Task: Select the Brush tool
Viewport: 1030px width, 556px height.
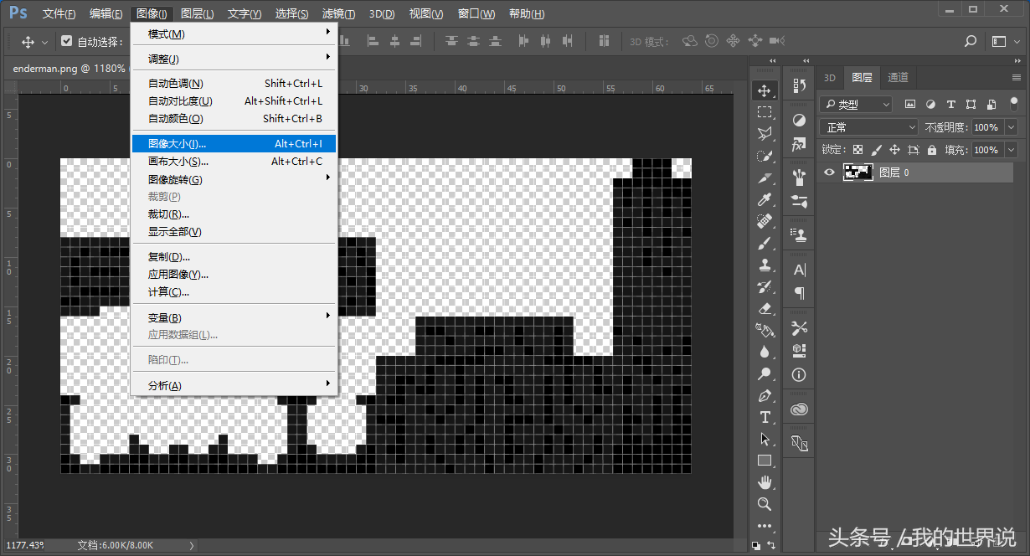Action: click(764, 243)
